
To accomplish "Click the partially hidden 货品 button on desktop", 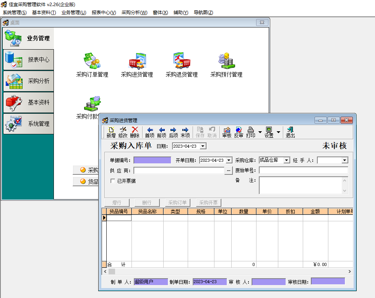I will tap(86, 182).
